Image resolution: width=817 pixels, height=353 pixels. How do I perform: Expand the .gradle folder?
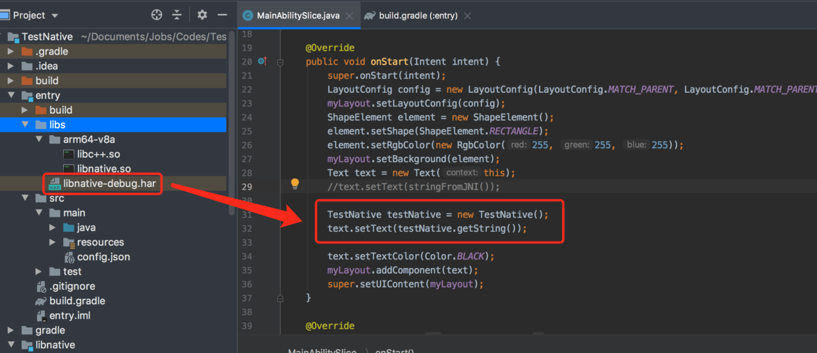[11, 51]
